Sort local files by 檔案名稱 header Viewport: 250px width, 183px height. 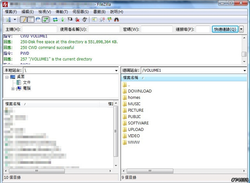51,104
